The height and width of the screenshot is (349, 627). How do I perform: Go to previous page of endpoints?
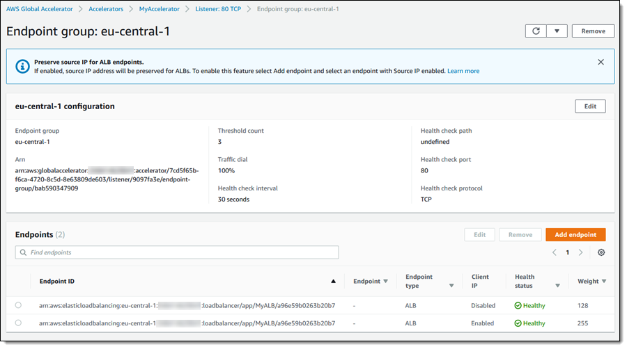tap(555, 252)
